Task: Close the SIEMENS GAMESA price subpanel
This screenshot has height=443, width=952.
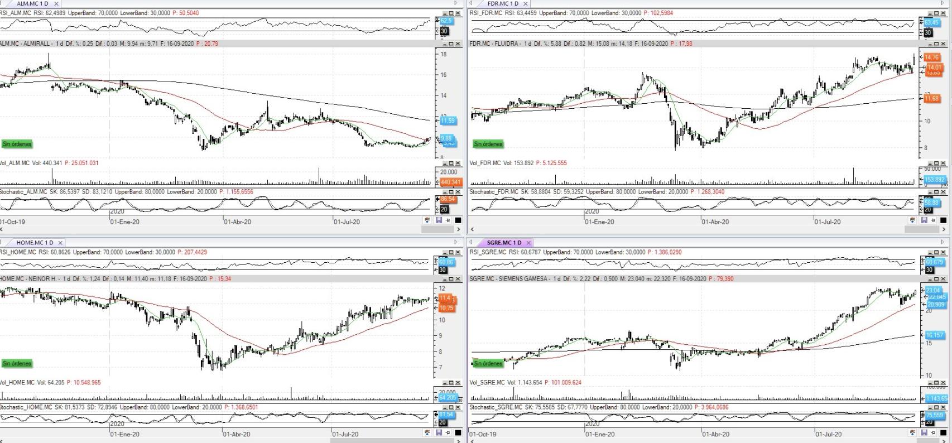Action: click(943, 279)
